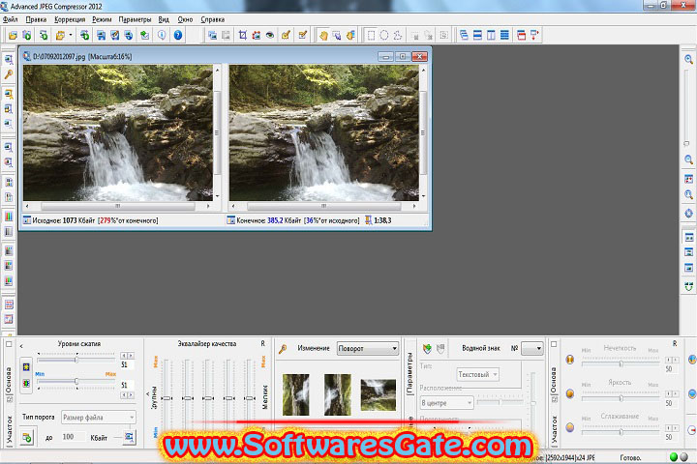The height and width of the screenshot is (464, 697).
Task: Select the rectangular selection tool icon
Action: 371,35
